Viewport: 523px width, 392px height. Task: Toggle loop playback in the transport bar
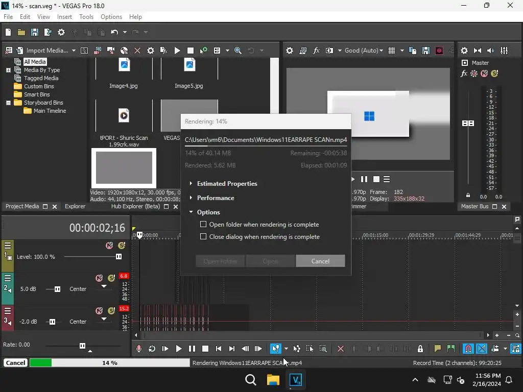152,349
